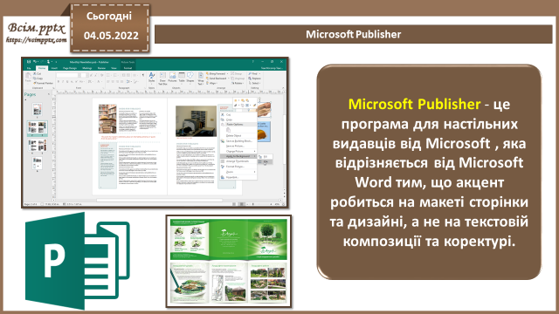Toggle Underline in the Font group
The height and width of the screenshot is (314, 559).
click(67, 82)
